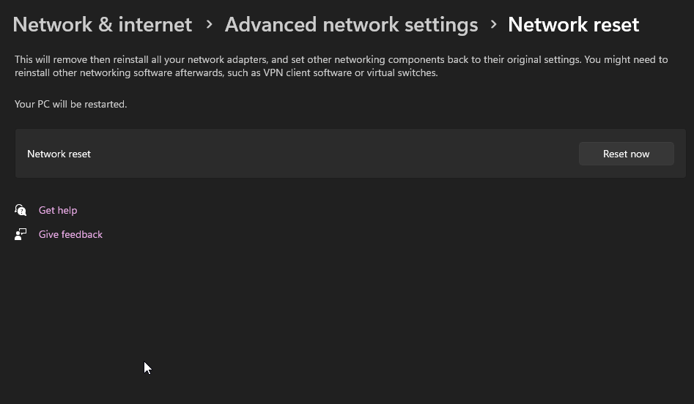The height and width of the screenshot is (404, 694).
Task: Click the word 'Advanced' in the breadcrumb
Action: tap(271, 24)
